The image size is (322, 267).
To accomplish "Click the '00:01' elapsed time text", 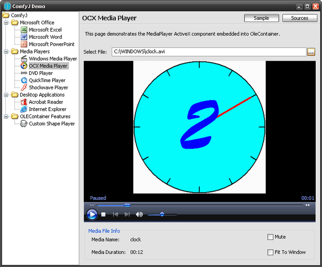I will pos(307,198).
